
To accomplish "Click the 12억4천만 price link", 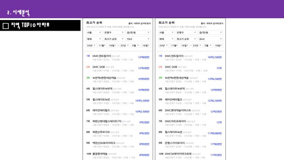I will pyautogui.click(x=144, y=68).
